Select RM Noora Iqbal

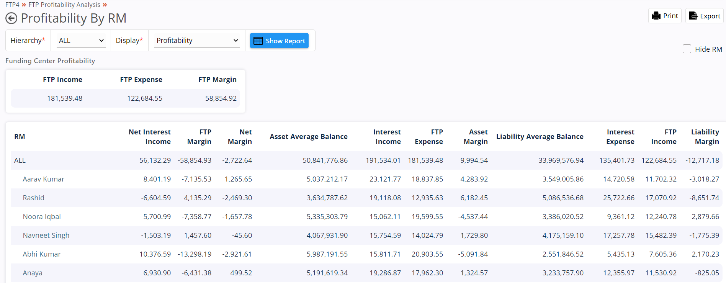tap(42, 217)
